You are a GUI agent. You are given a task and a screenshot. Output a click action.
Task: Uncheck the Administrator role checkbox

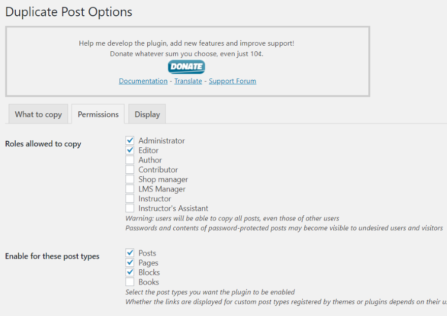coord(130,141)
